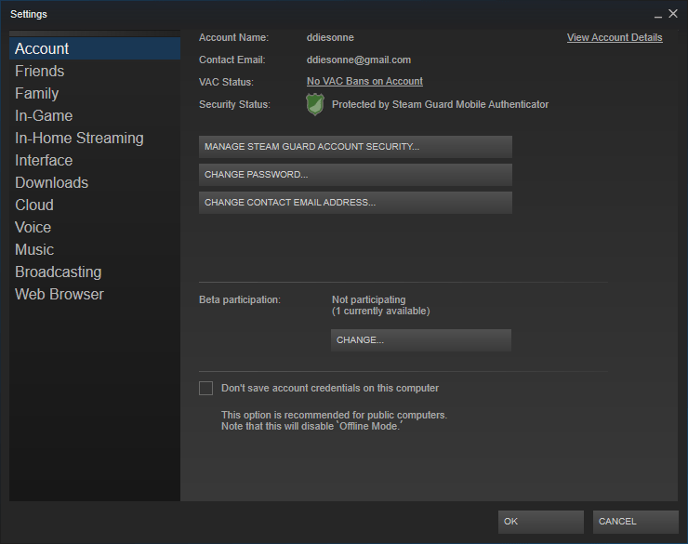Select Web Browser settings
This screenshot has width=688, height=544.
point(60,294)
